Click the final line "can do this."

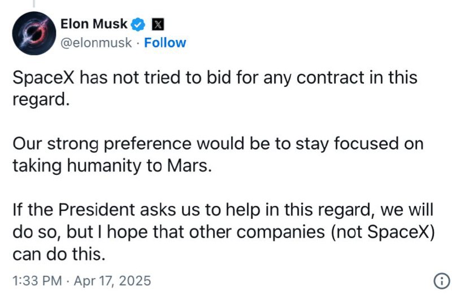point(59,254)
